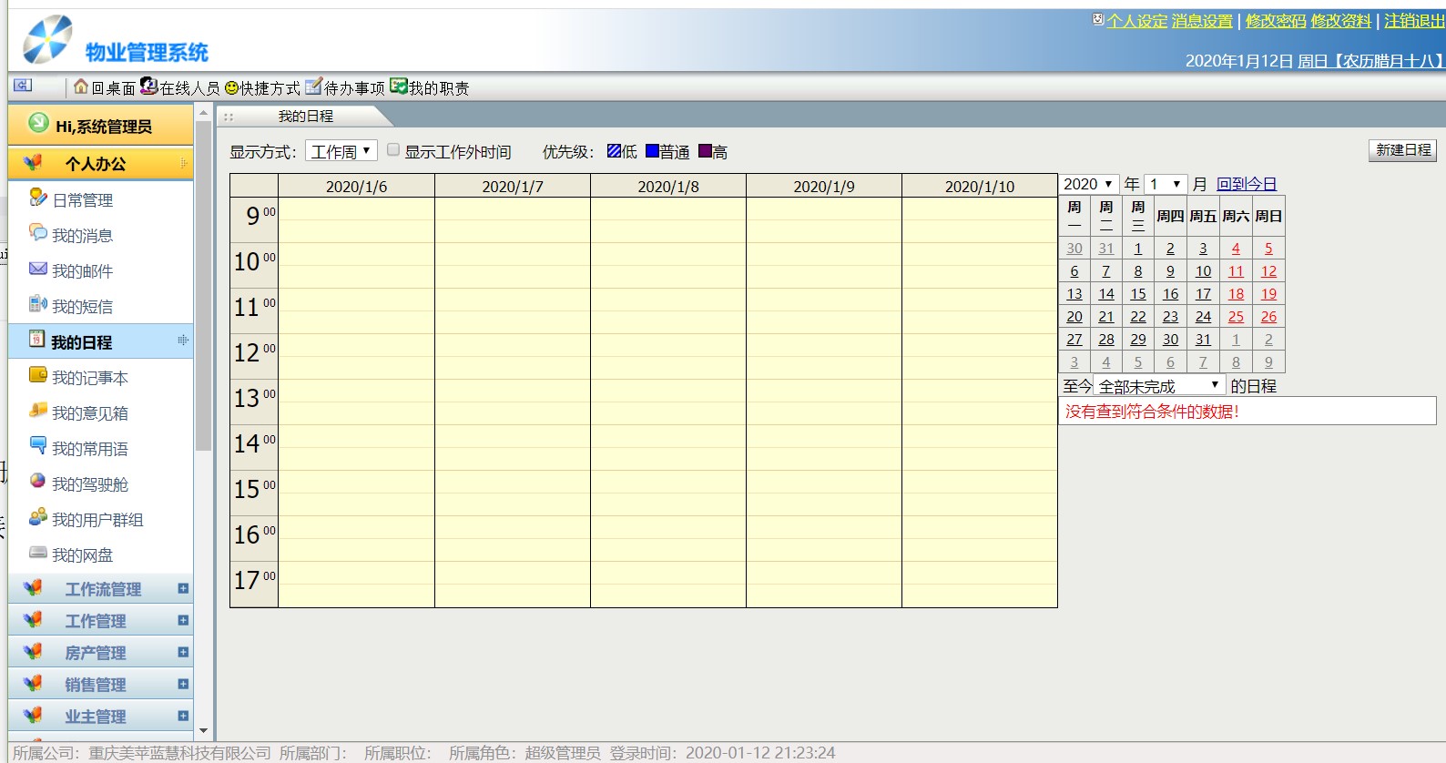Open the 在线人员 online users icon
This screenshot has width=1446, height=763.
(x=149, y=86)
